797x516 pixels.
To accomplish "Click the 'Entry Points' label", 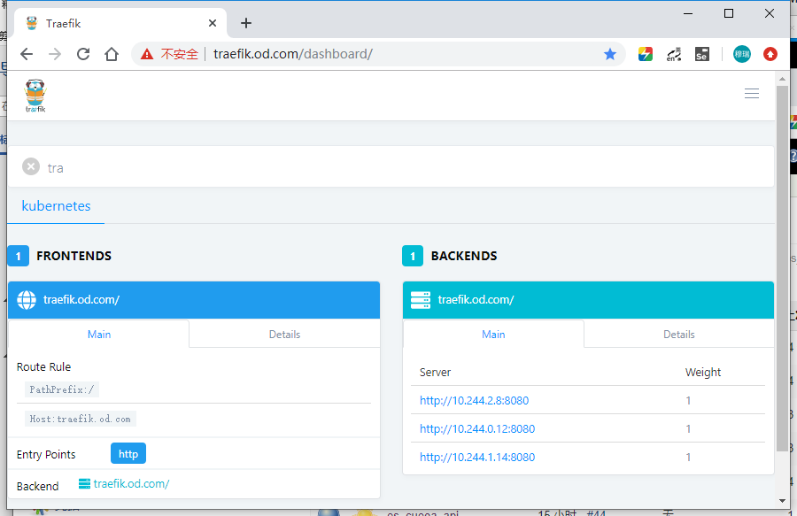I will click(x=46, y=455).
